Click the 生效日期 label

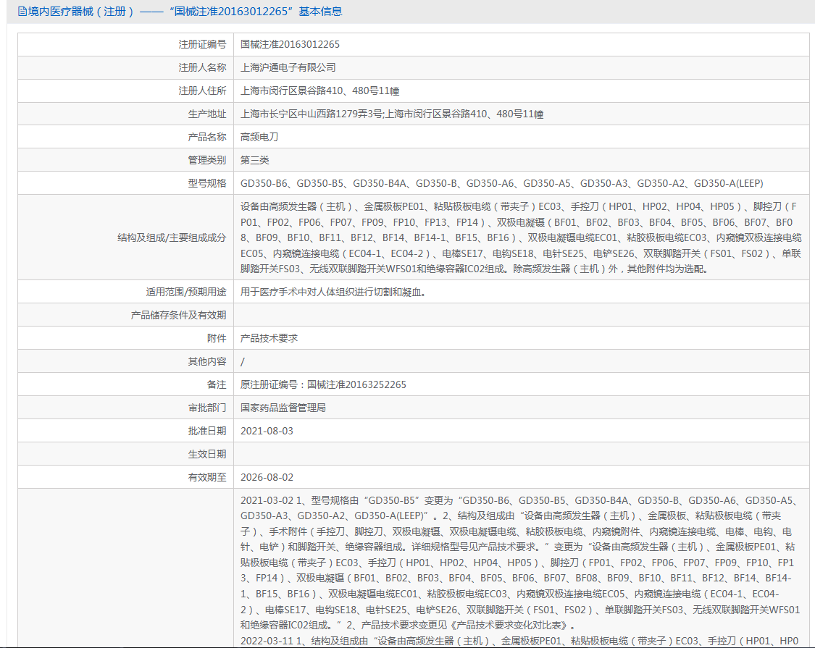(x=207, y=454)
